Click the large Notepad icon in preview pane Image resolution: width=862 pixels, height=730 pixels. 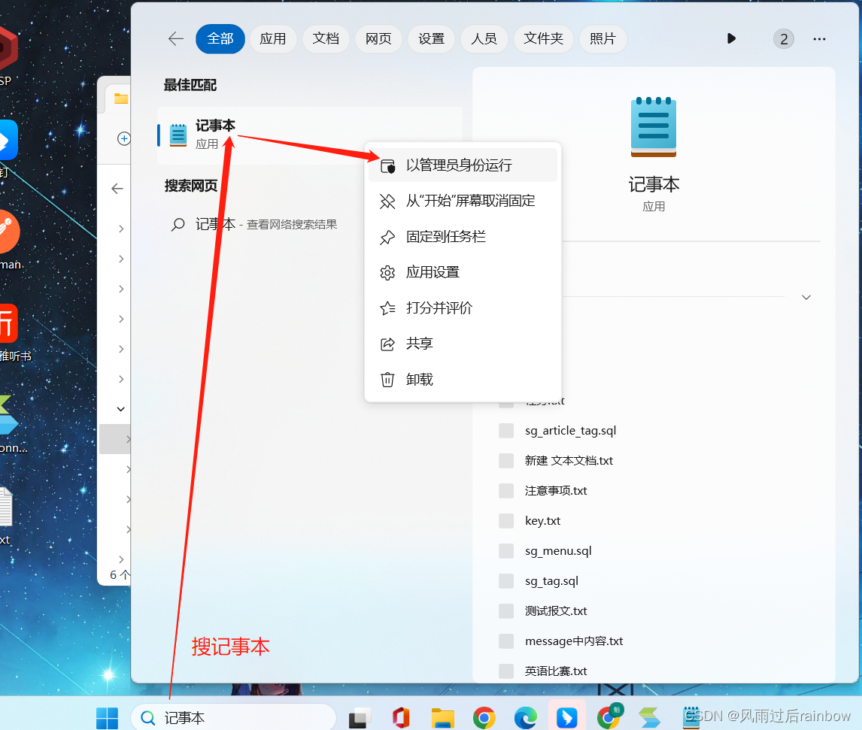654,127
